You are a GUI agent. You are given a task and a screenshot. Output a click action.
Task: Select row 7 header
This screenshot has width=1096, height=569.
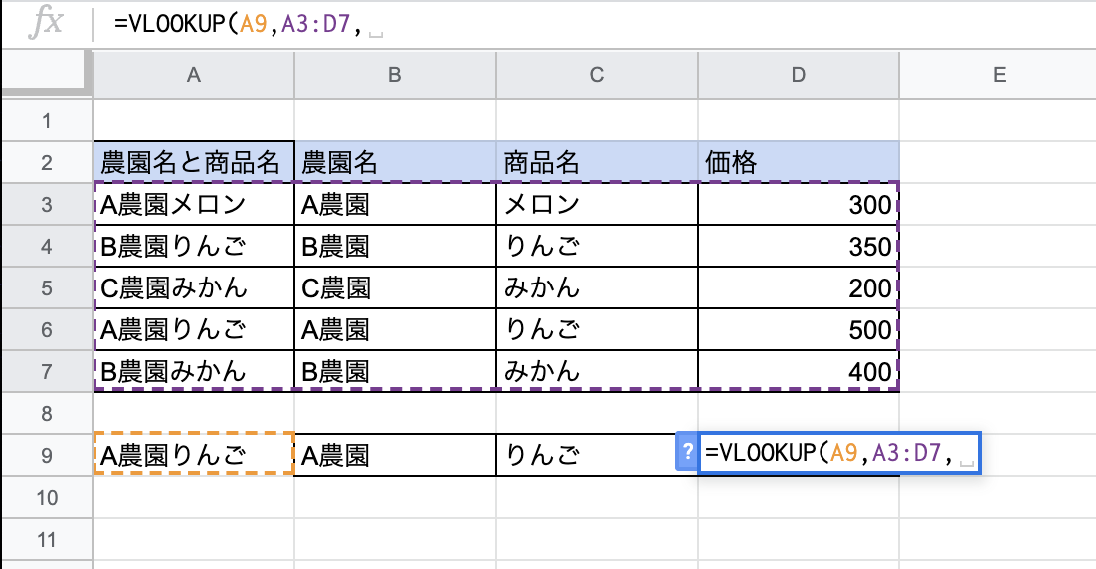pos(47,372)
